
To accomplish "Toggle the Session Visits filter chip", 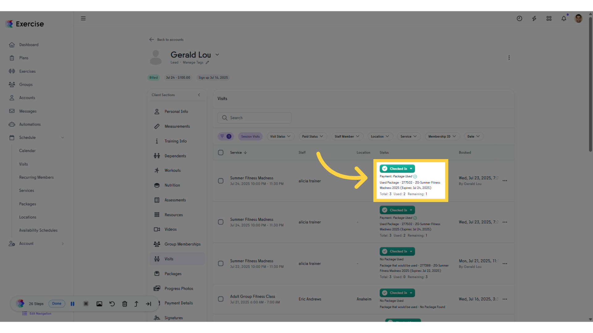I will click(250, 136).
